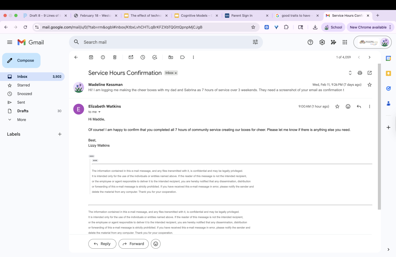The width and height of the screenshot is (396, 257).
Task: Open more options for Elizabeth's message
Action: 369,107
